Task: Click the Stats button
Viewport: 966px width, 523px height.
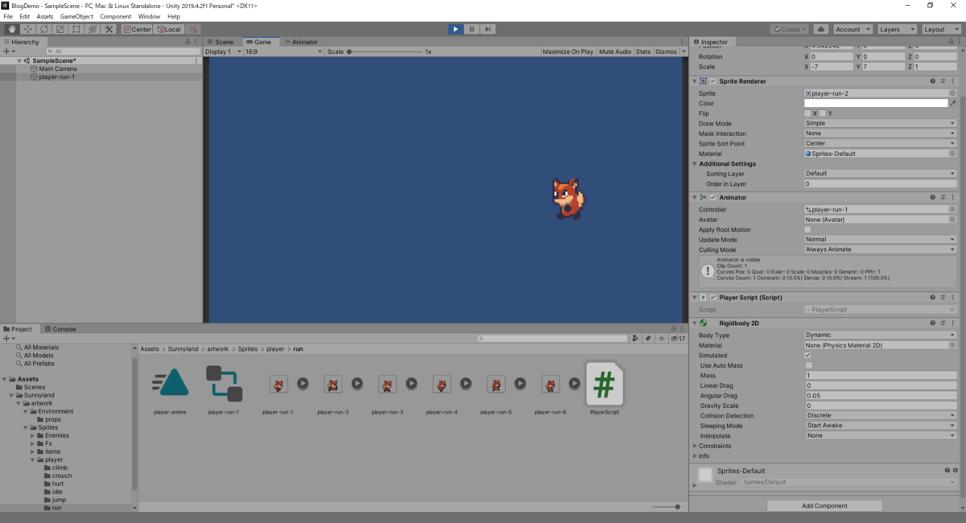Action: (643, 51)
